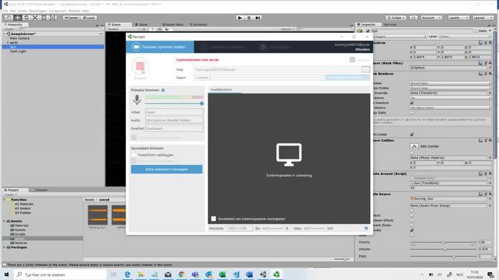499x280 pixels.
Task: Enable PowerPoint vastleggen checkbox
Action: tap(134, 155)
